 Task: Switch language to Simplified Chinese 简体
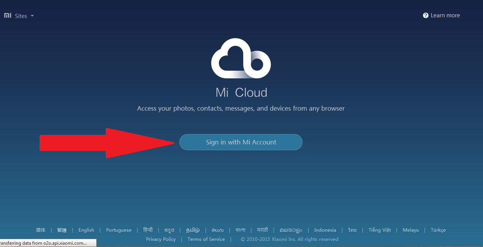coord(41,230)
